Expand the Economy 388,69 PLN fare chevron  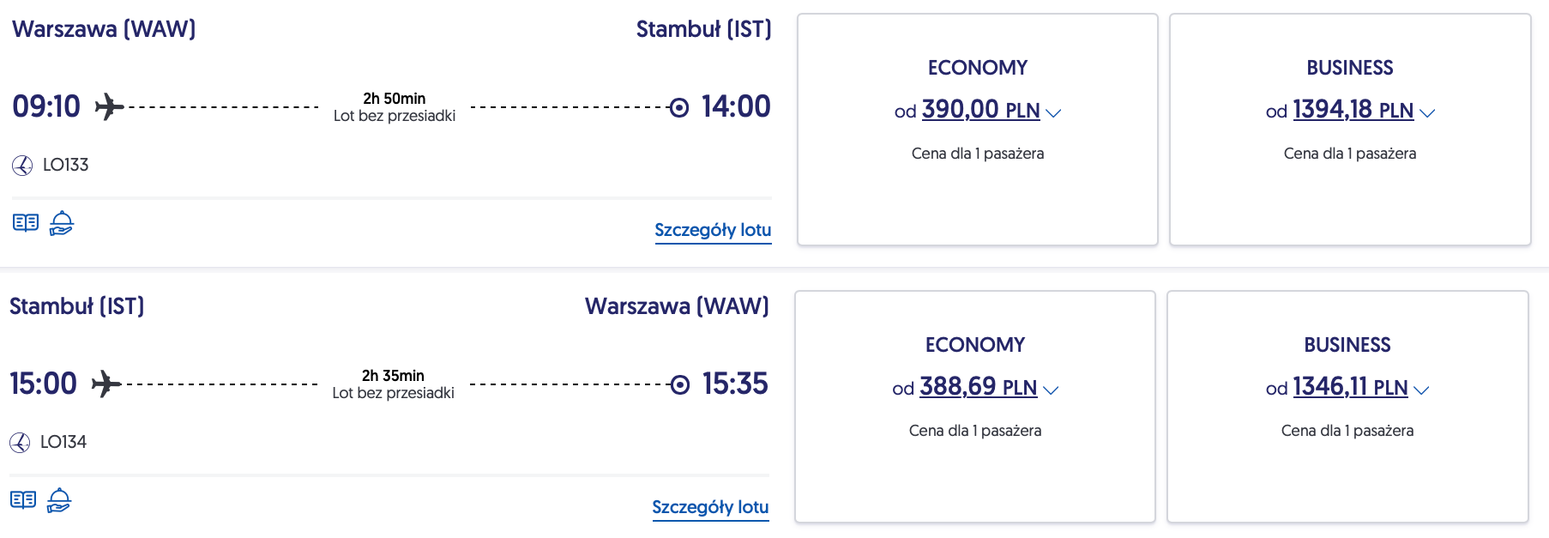pyautogui.click(x=1052, y=390)
